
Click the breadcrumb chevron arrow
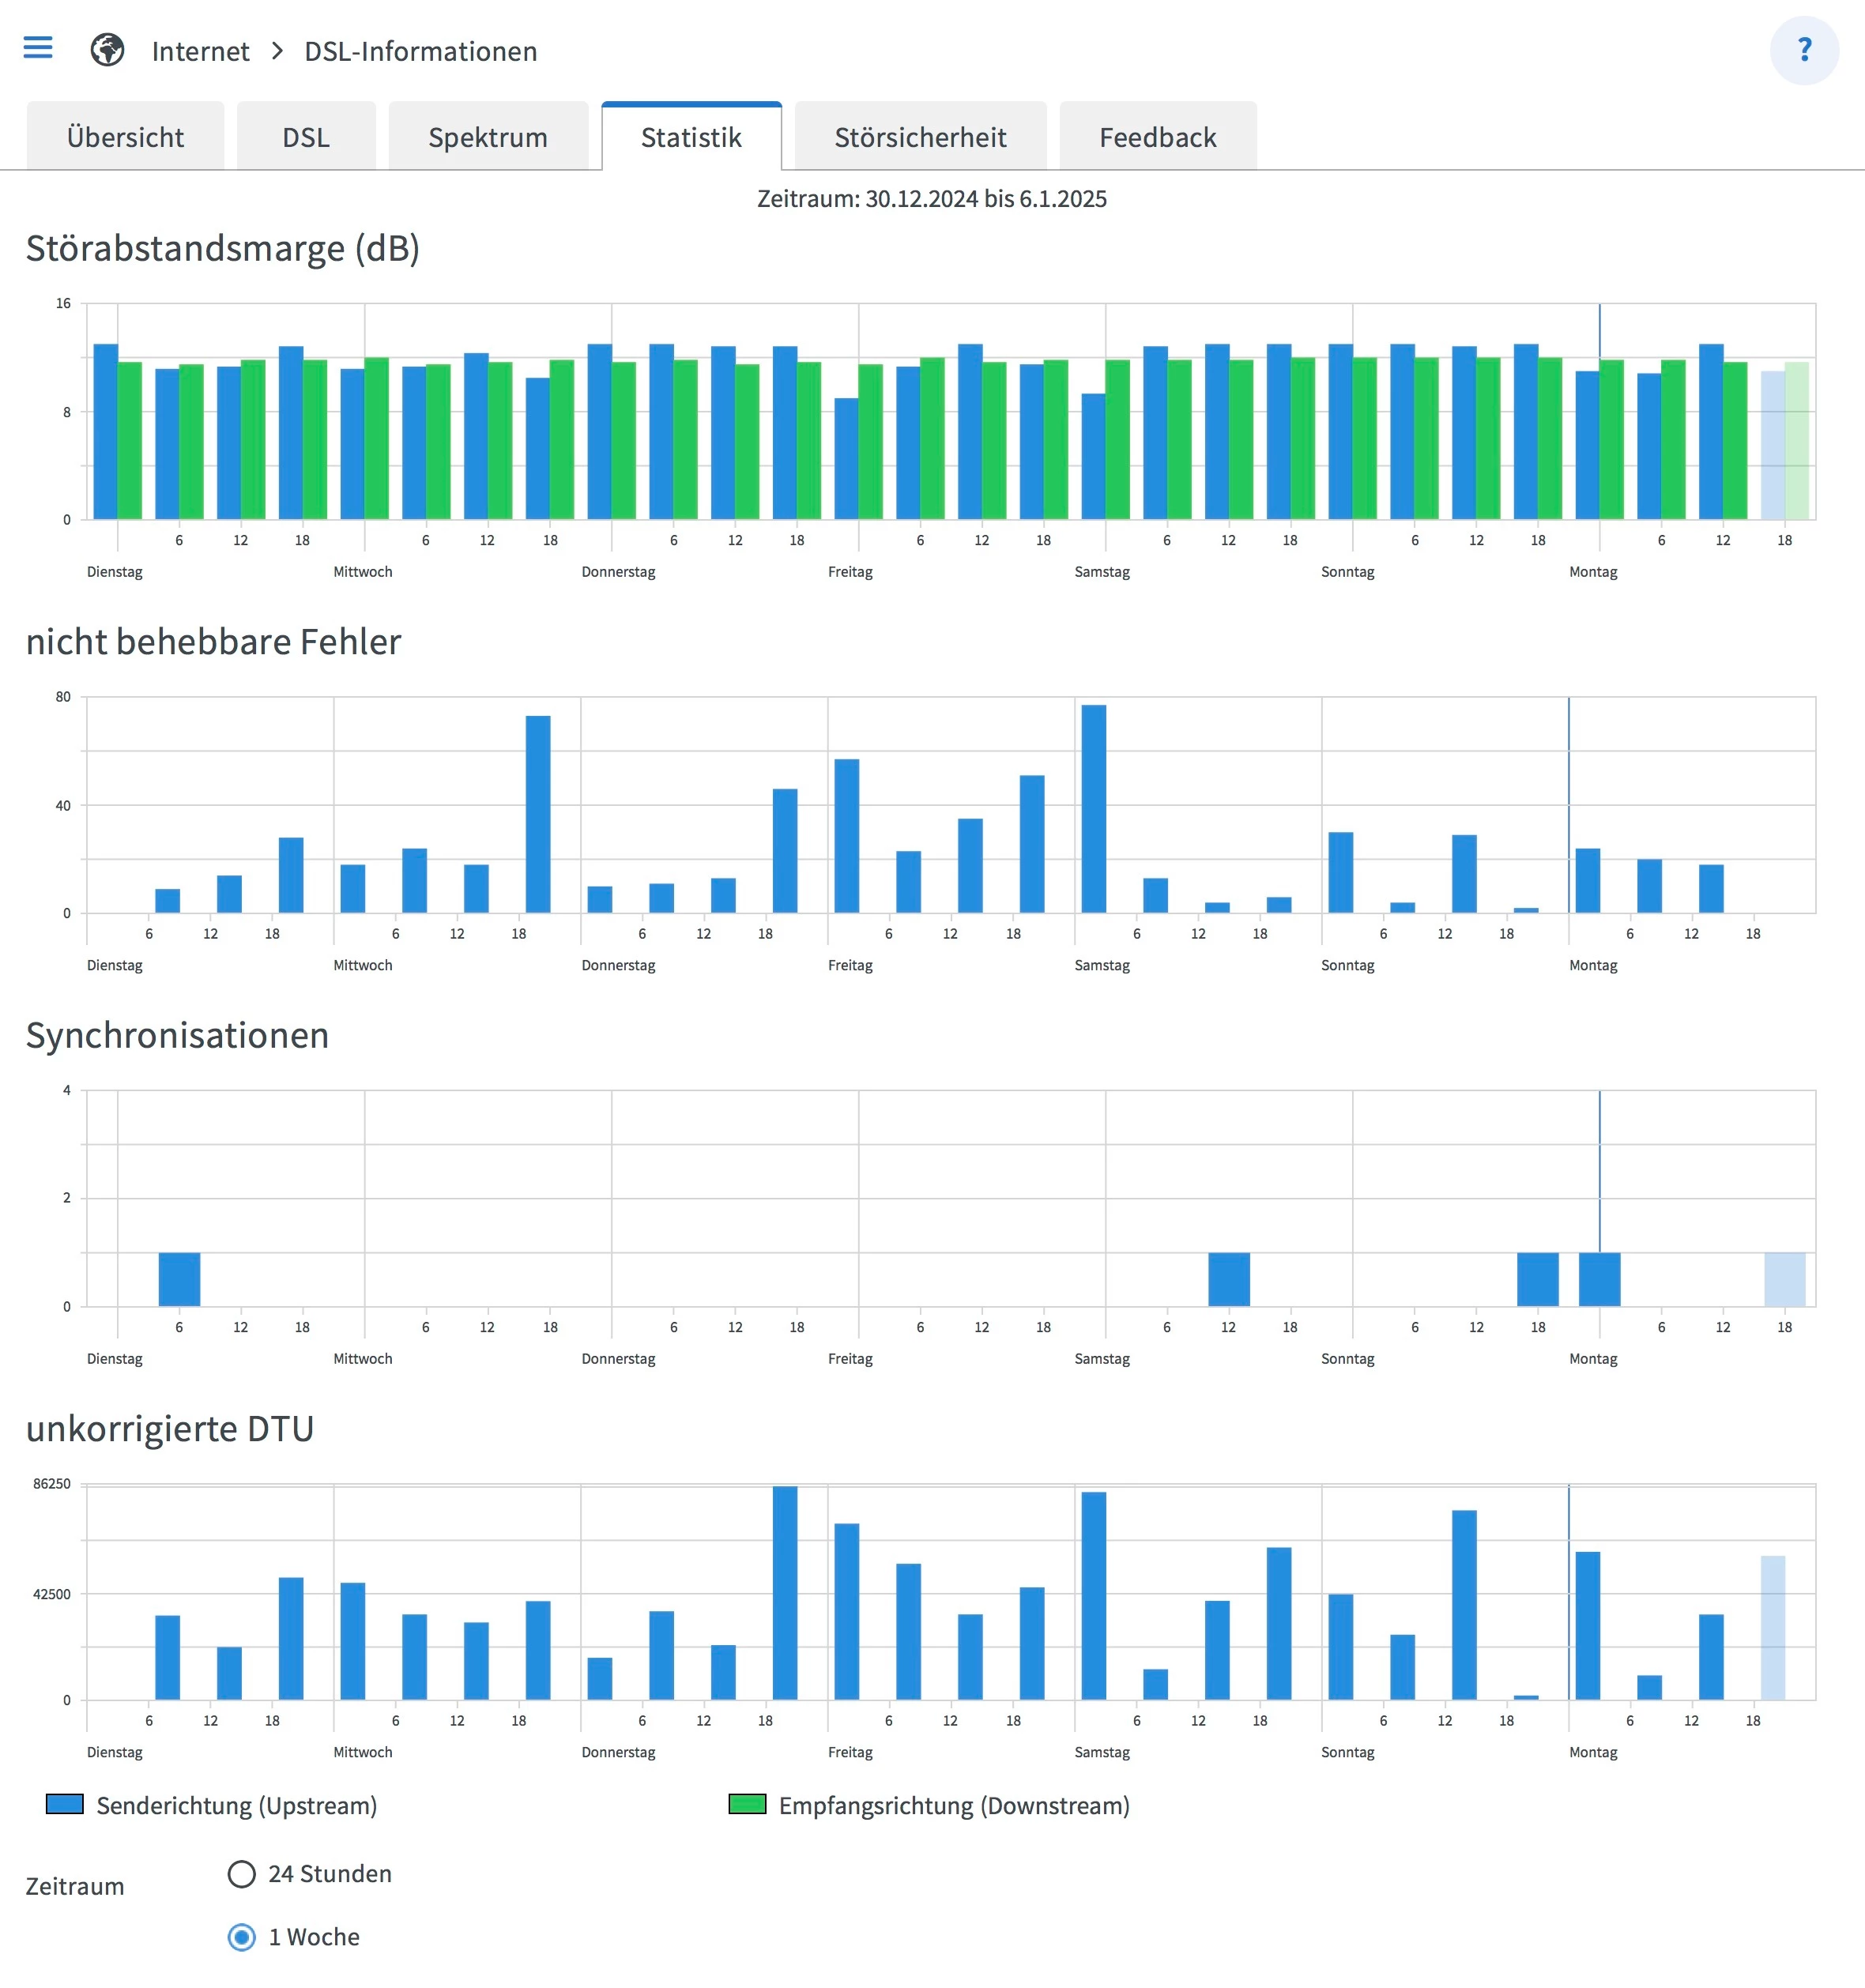point(277,50)
